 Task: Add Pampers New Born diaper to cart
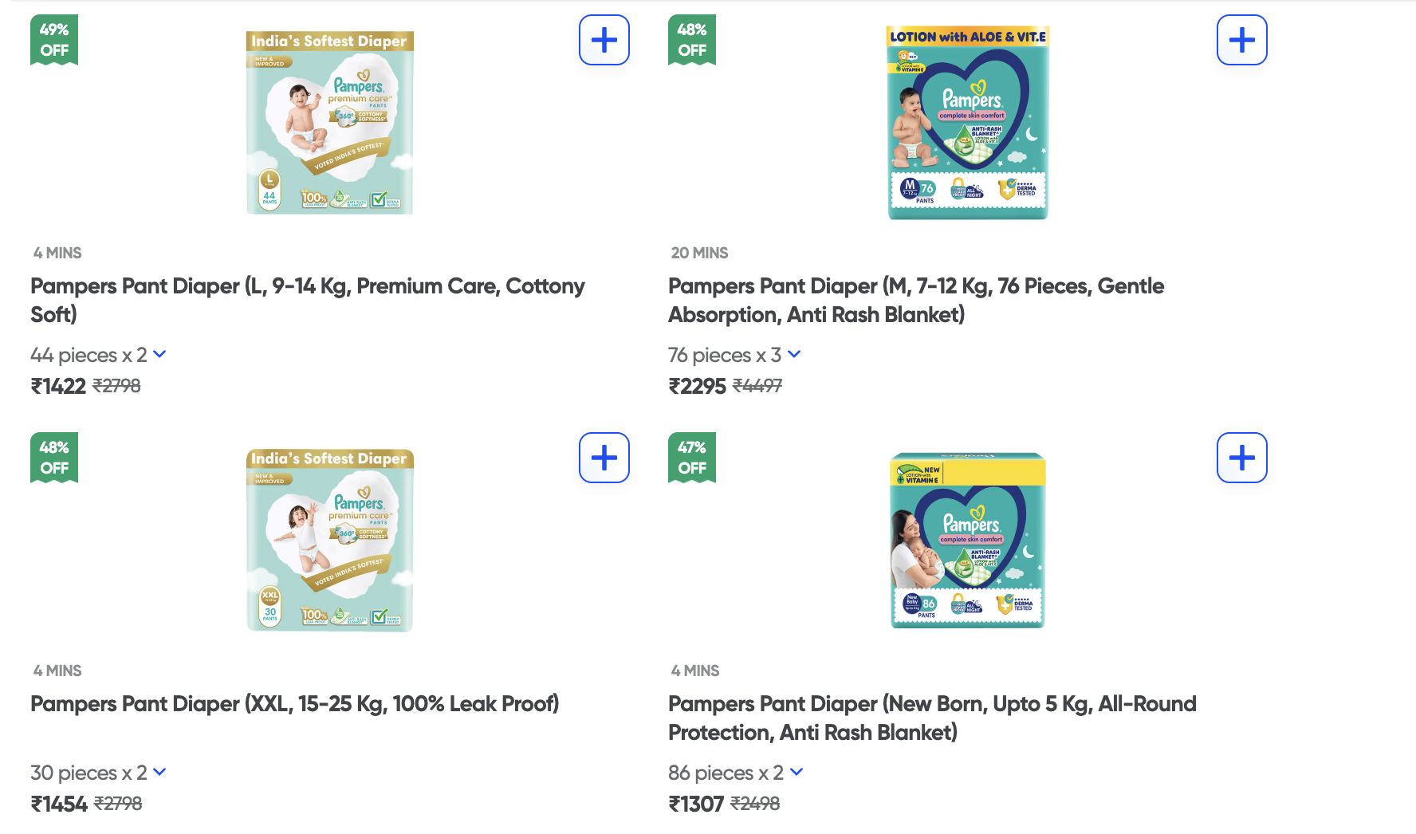pyautogui.click(x=1241, y=458)
